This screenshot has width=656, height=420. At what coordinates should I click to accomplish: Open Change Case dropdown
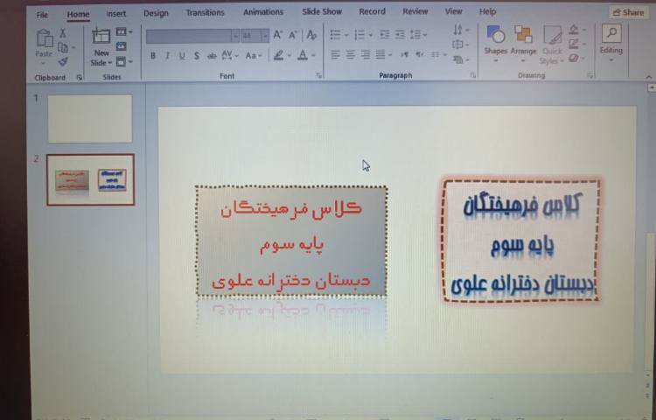click(x=254, y=55)
